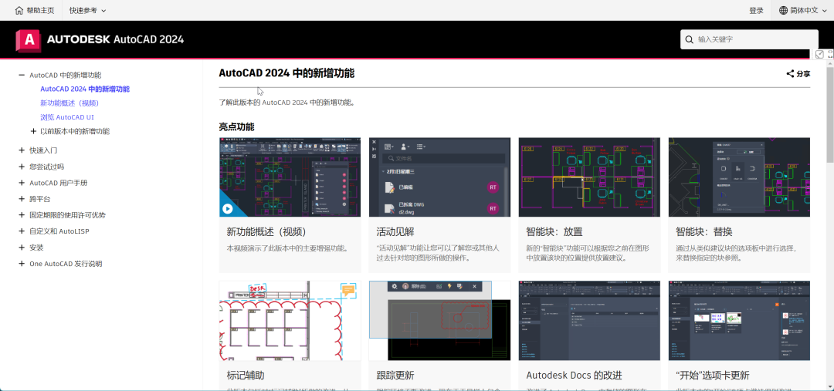Open Autodesk Docs 的改进 thumbnail image
Screen dimensions: 834x391
coord(589,321)
